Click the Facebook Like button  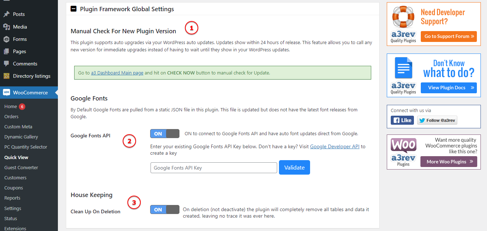(402, 120)
